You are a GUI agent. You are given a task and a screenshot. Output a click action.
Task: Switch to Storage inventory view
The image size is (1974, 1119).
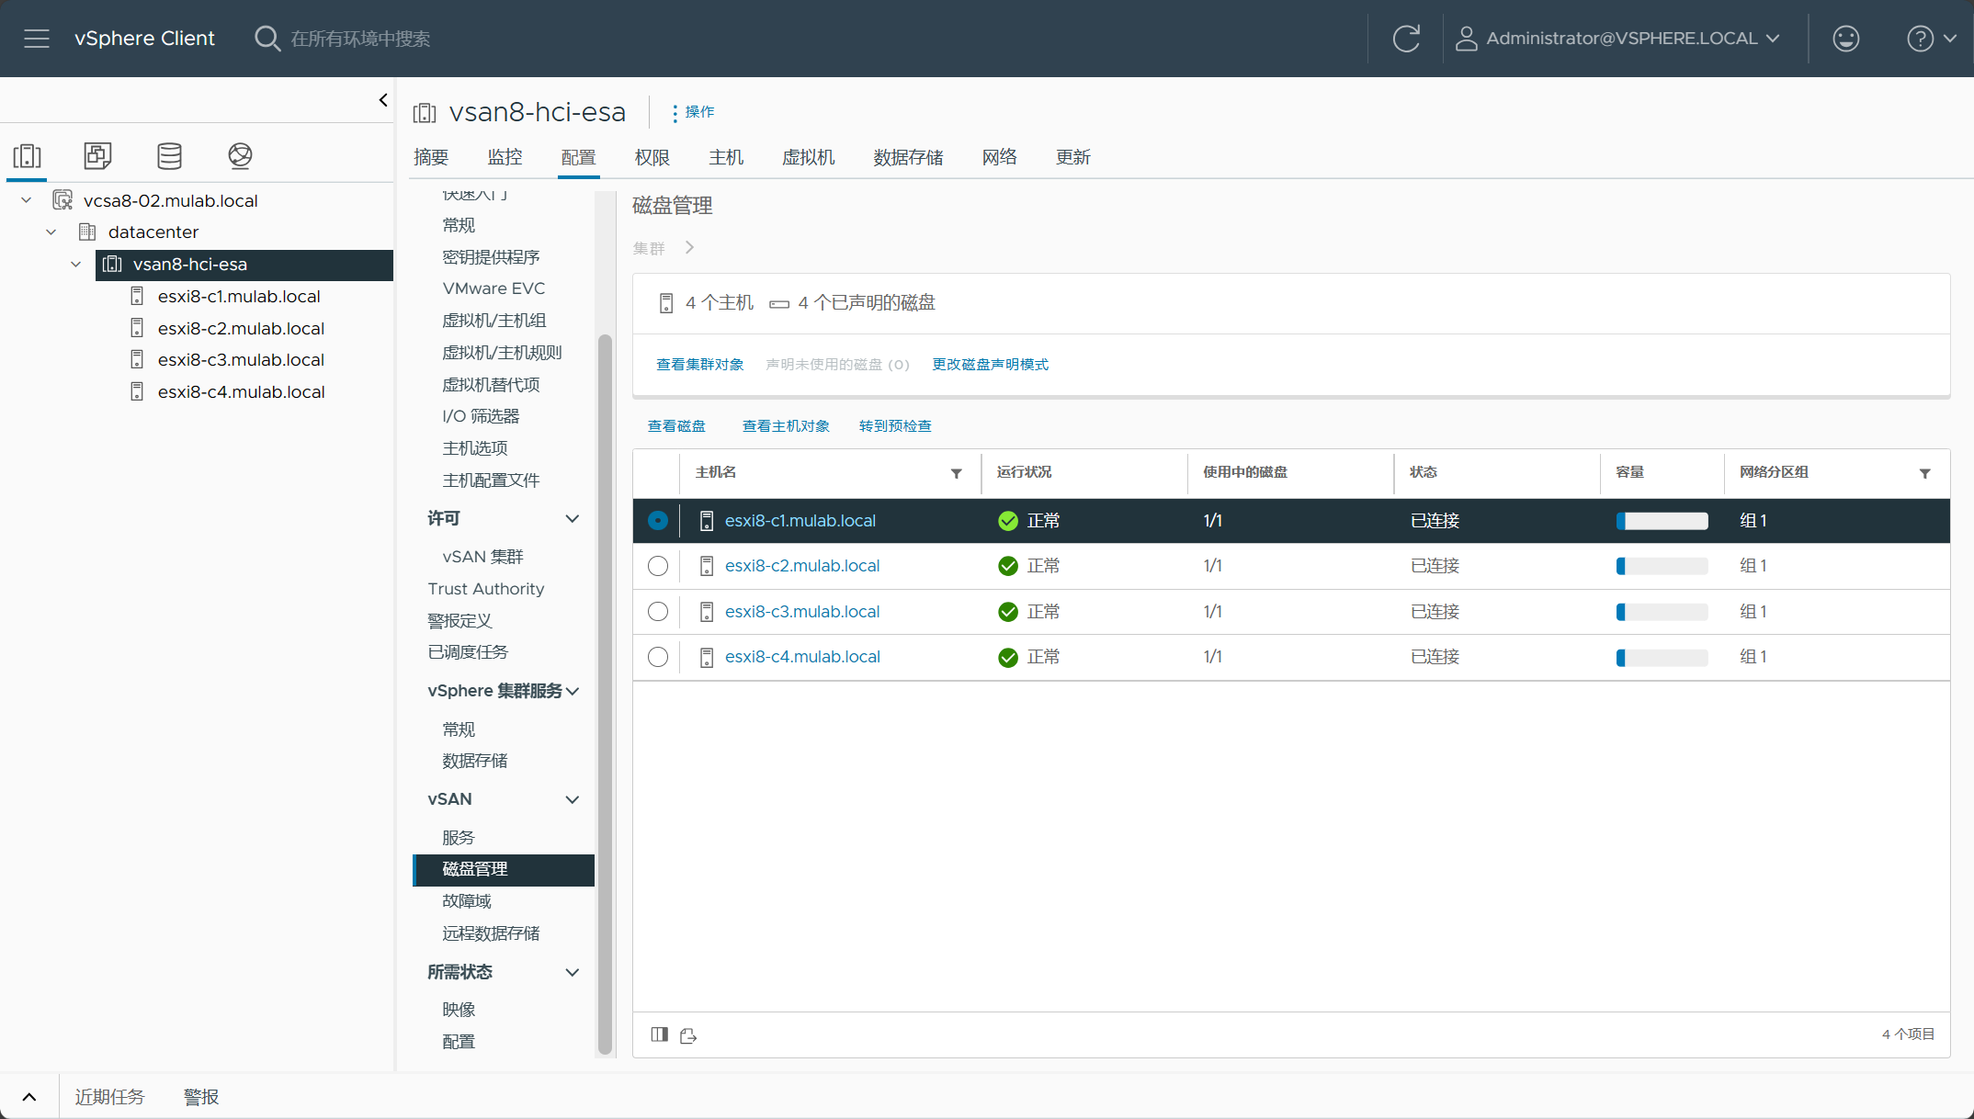pyautogui.click(x=169, y=155)
